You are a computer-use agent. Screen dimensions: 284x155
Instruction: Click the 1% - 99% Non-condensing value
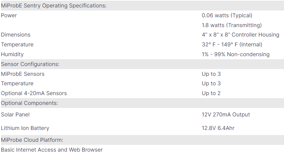pos(236,54)
